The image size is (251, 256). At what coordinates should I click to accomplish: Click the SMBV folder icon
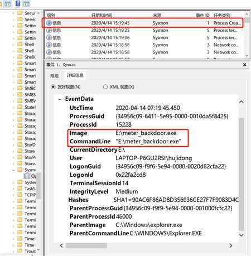coord(20,101)
